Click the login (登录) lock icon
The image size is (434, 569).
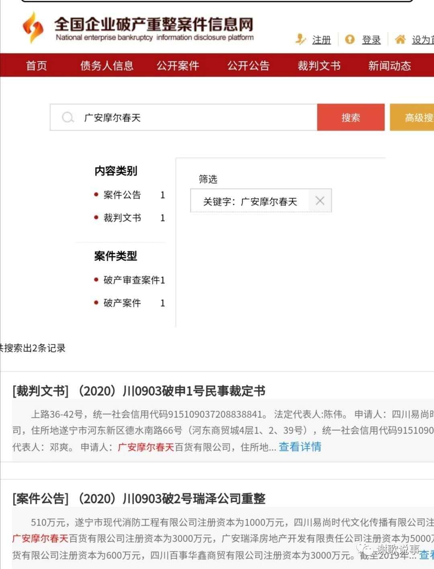[350, 39]
